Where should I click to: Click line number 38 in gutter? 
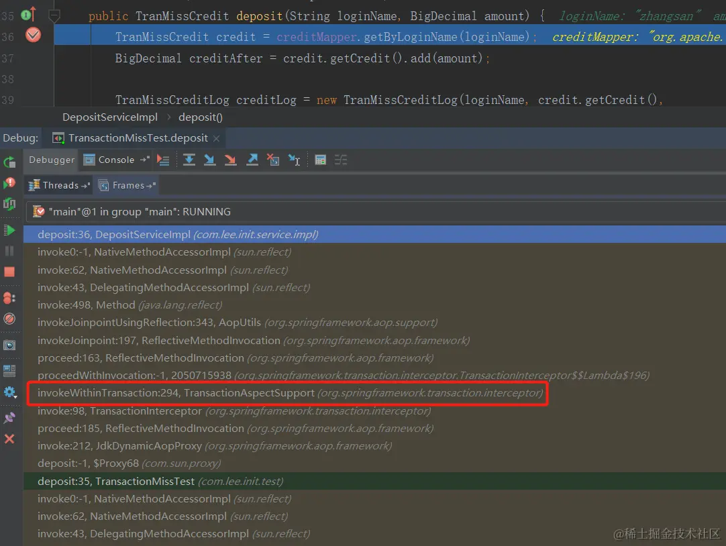tap(7, 79)
